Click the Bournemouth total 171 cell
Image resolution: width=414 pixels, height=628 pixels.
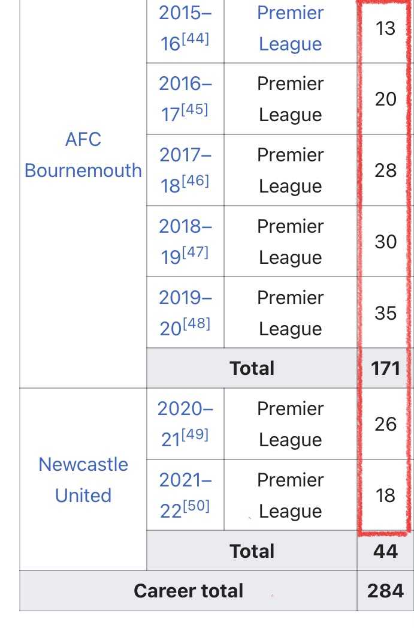coord(385,368)
